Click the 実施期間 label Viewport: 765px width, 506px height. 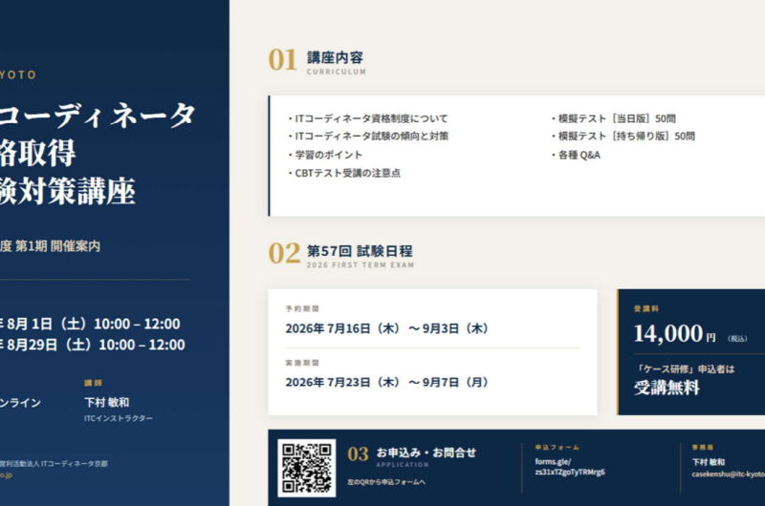[302, 363]
